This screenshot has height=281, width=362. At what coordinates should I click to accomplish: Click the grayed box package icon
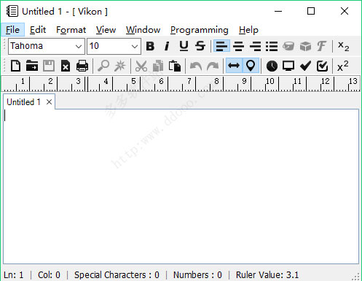click(305, 46)
